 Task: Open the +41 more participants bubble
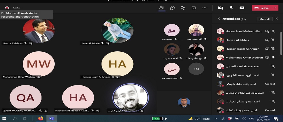pyautogui.click(x=196, y=69)
